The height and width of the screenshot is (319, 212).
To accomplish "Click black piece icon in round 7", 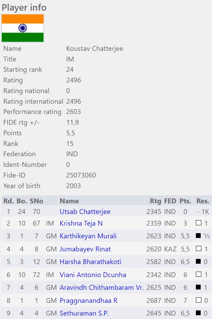I will point(198,287).
